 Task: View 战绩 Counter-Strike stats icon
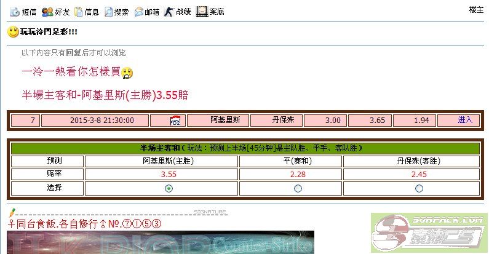169,11
